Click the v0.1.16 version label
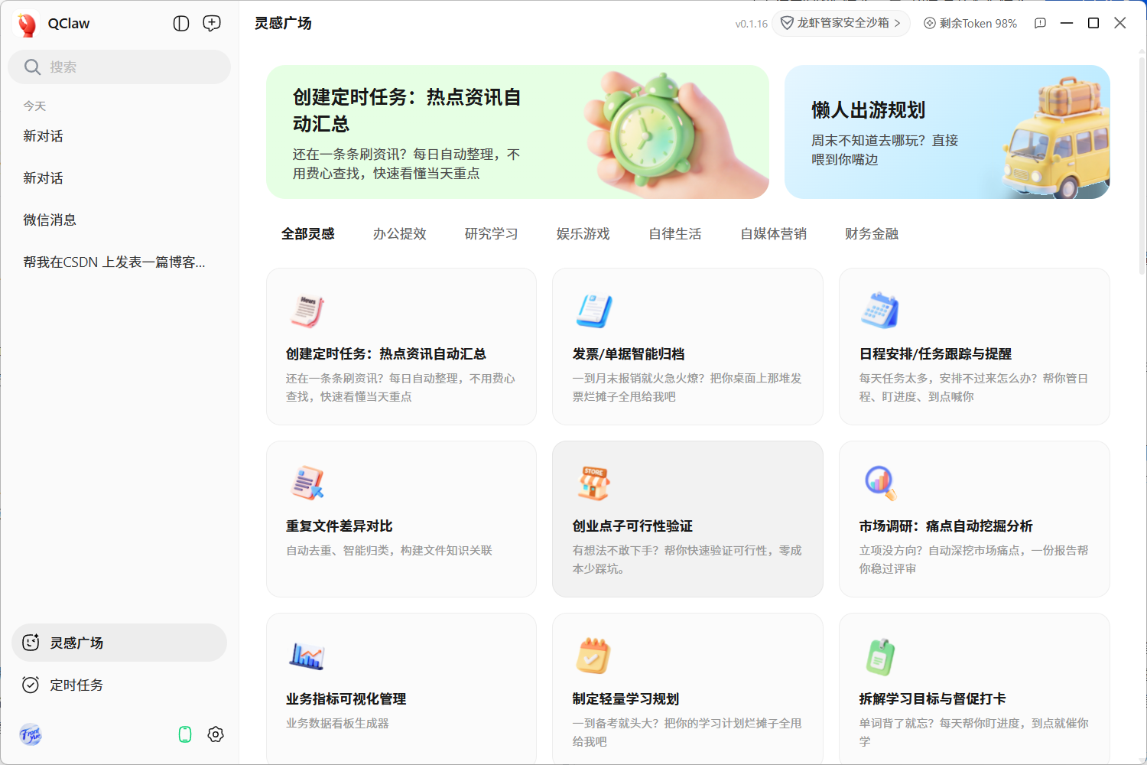The height and width of the screenshot is (765, 1147). click(752, 24)
